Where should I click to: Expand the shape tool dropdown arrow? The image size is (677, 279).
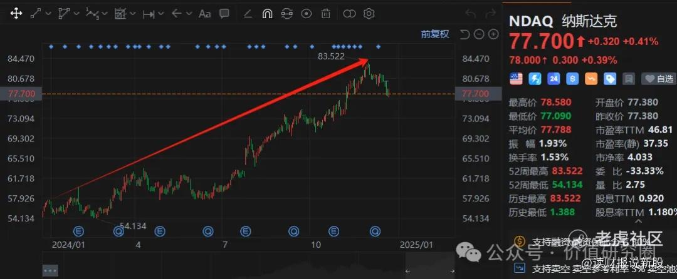(76, 14)
